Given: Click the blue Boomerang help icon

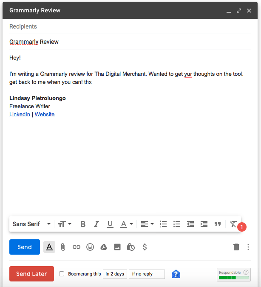Looking at the screenshot, I should click(176, 274).
